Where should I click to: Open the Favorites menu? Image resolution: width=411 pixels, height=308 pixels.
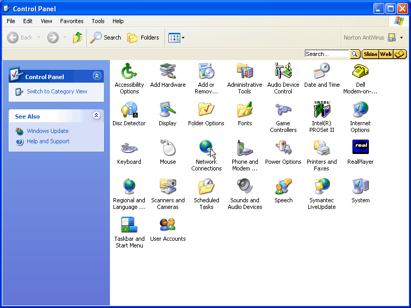tap(71, 21)
